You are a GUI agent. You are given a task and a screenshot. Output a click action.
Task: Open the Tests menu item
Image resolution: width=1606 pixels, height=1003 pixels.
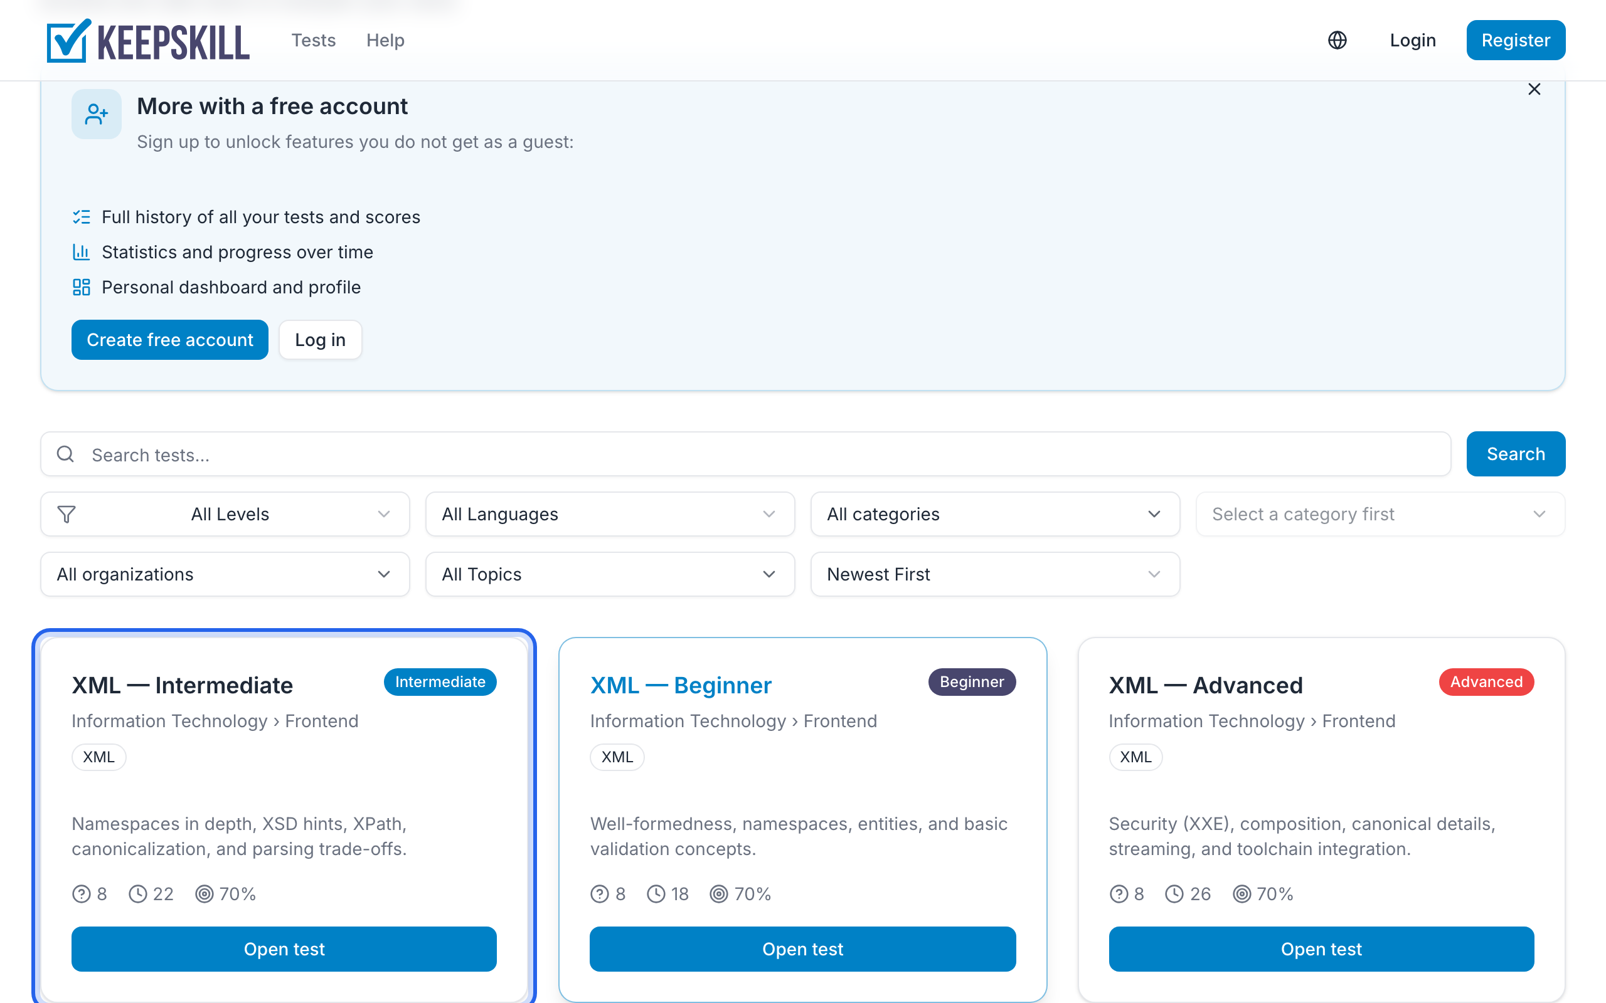tap(313, 41)
